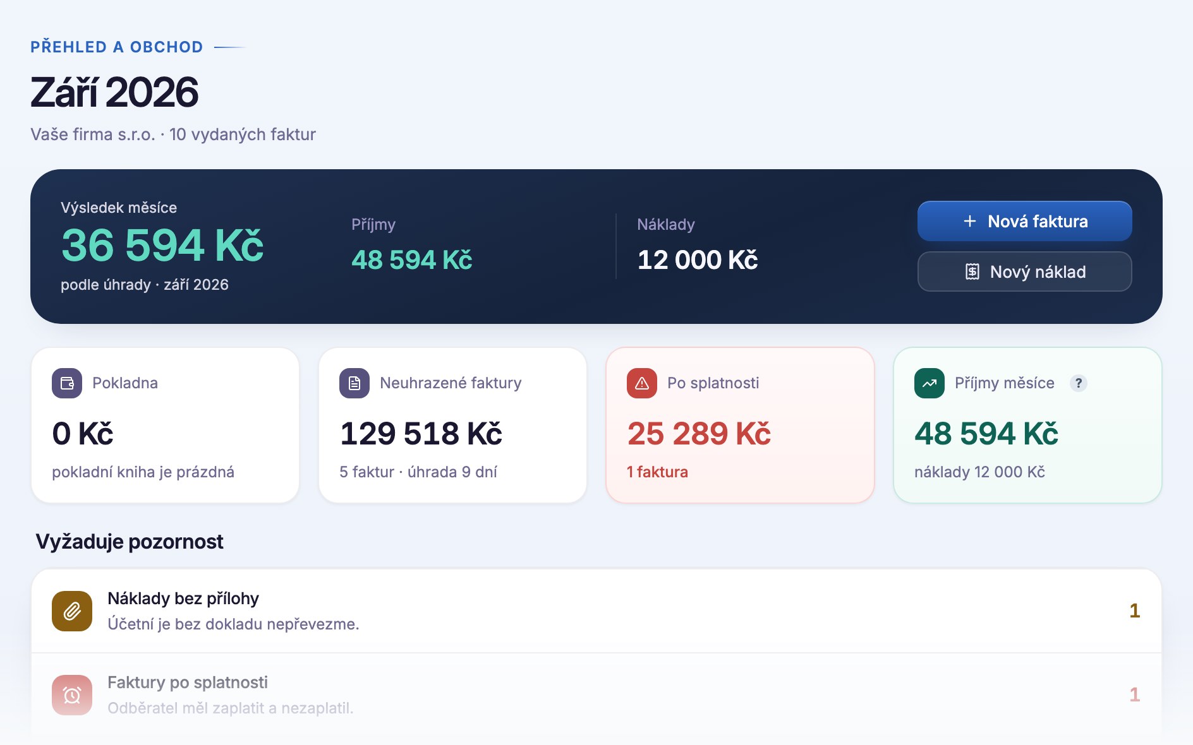Open the Nový náklad button
Viewport: 1193px width, 745px height.
[x=1024, y=271]
